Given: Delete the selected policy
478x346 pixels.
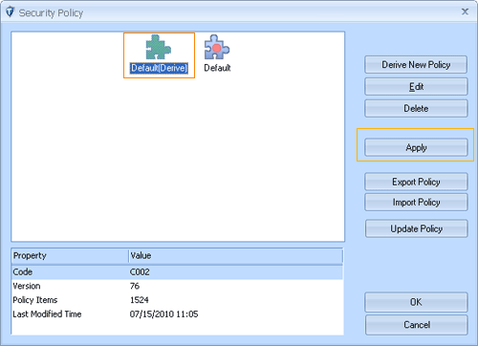Looking at the screenshot, I should tap(416, 108).
